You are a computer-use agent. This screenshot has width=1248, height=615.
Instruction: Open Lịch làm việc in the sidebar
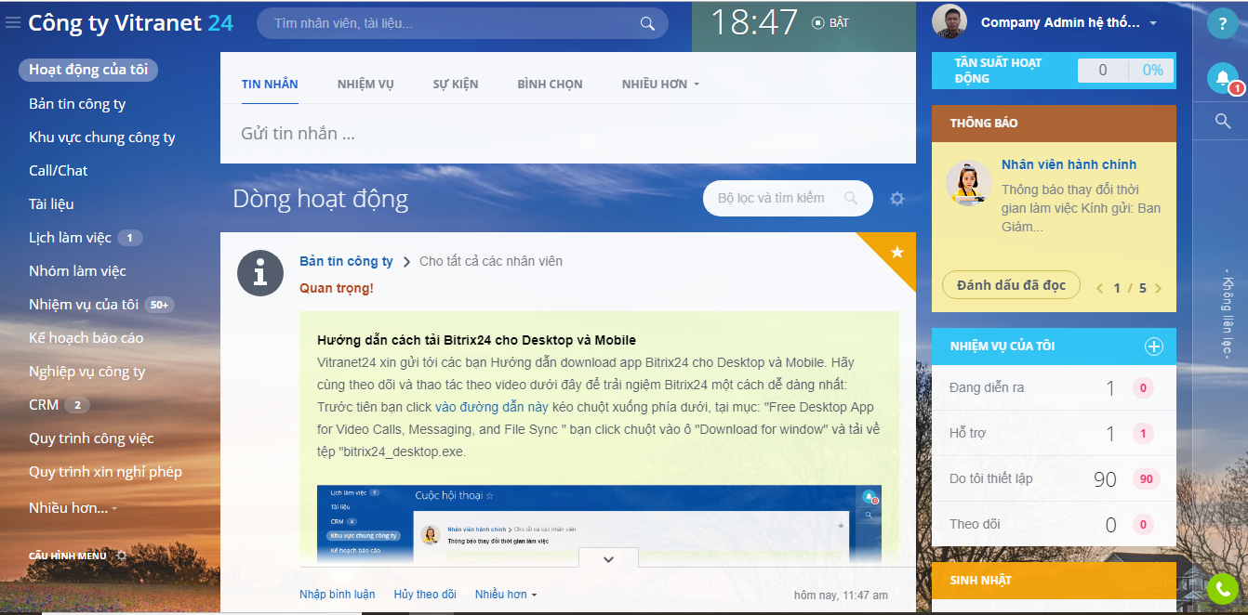coord(70,238)
